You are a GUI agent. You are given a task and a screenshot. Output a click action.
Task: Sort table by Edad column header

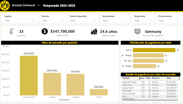148,78
